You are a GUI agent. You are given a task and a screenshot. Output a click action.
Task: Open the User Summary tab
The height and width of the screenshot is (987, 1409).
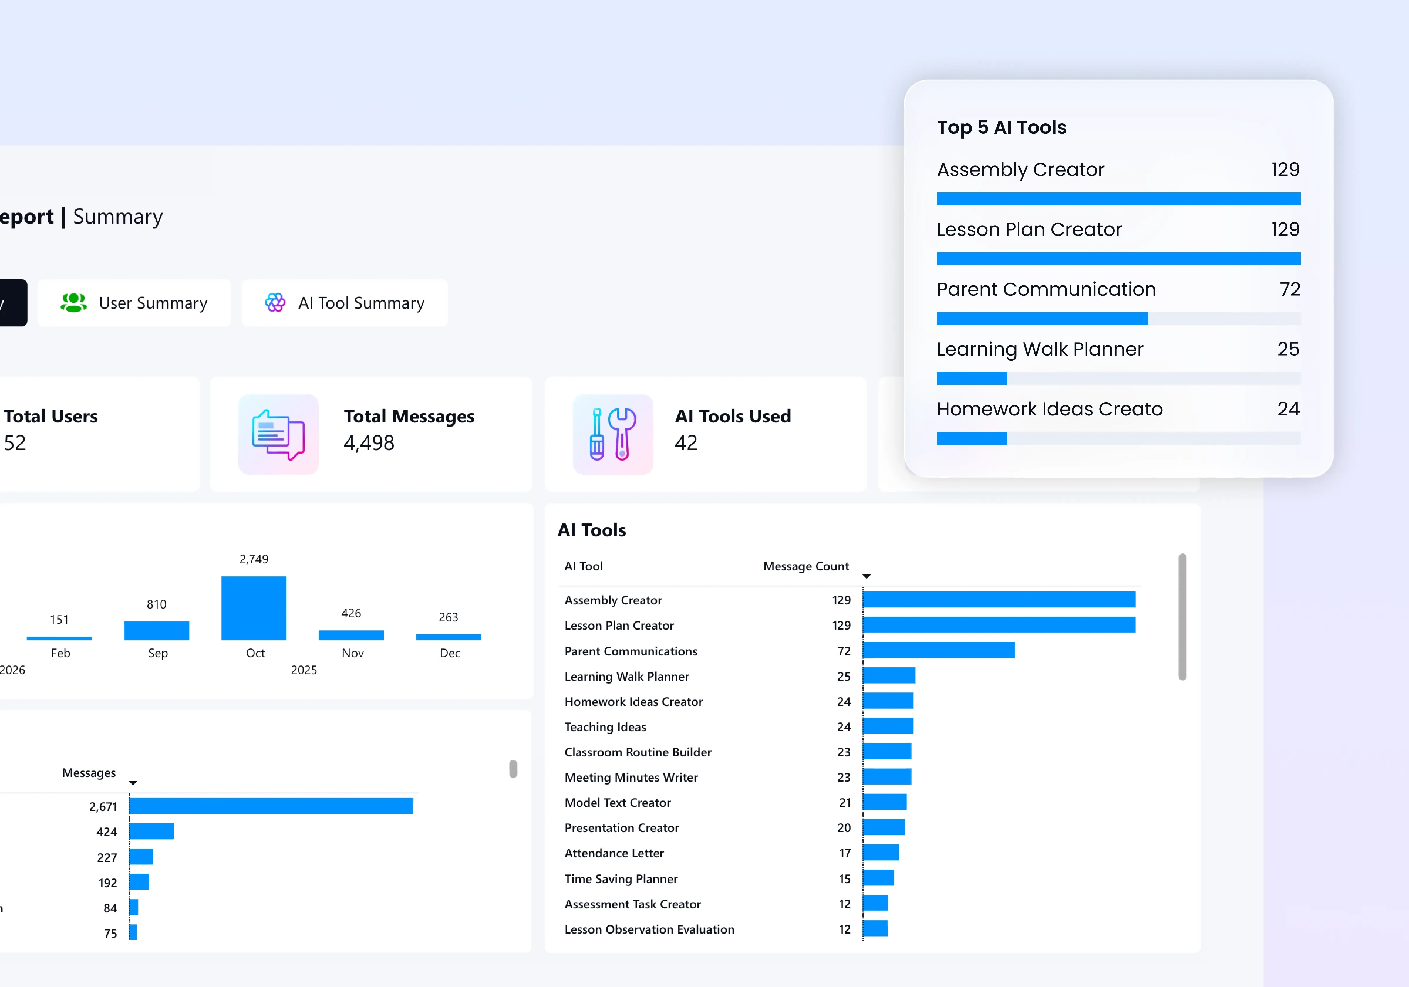coord(134,303)
